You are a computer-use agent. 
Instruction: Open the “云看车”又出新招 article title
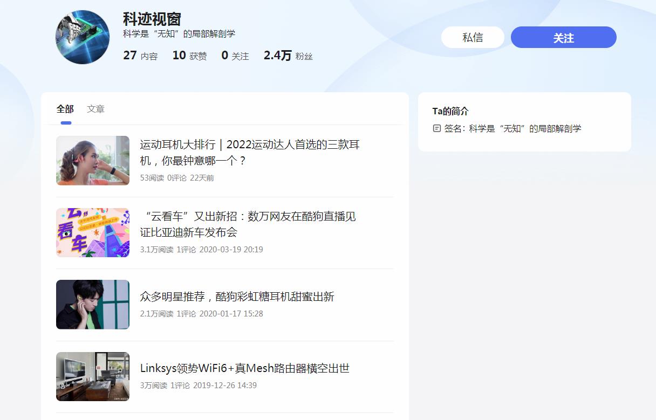[248, 224]
